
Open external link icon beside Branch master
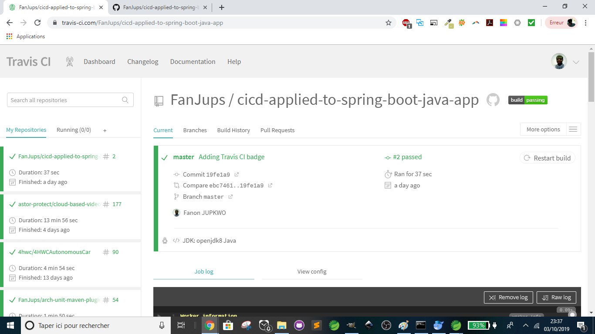231,197
